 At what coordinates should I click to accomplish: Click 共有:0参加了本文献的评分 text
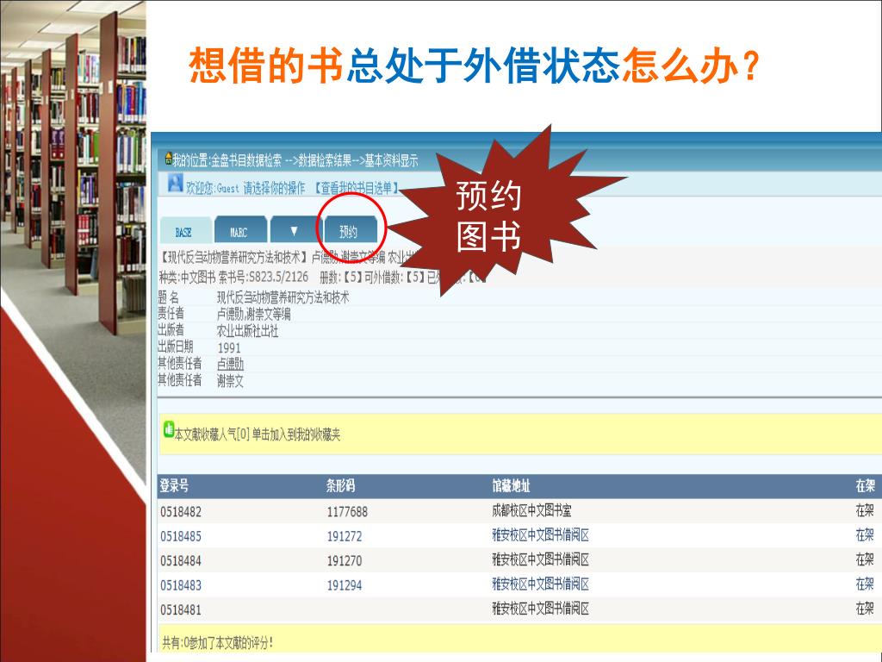point(218,643)
